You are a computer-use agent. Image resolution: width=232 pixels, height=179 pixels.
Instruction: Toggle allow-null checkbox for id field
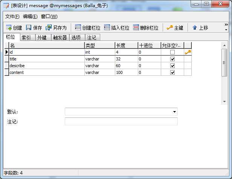[172, 52]
